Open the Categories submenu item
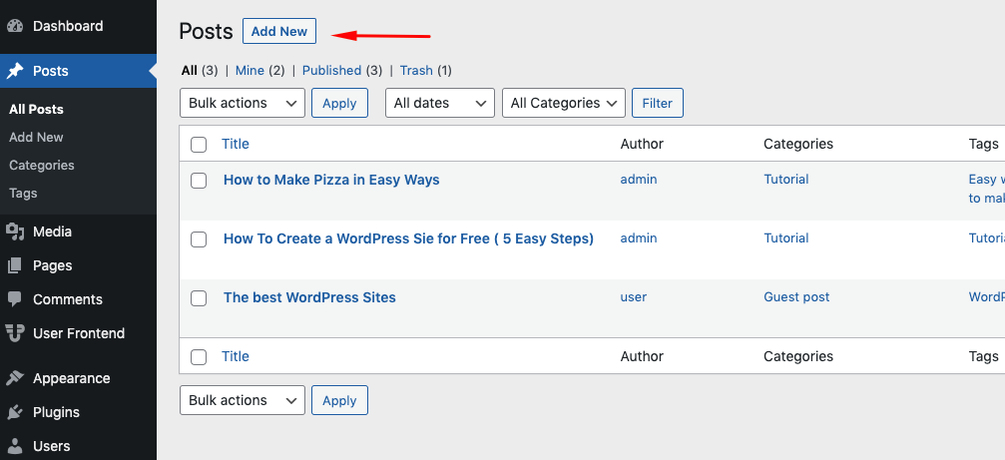 [x=42, y=166]
